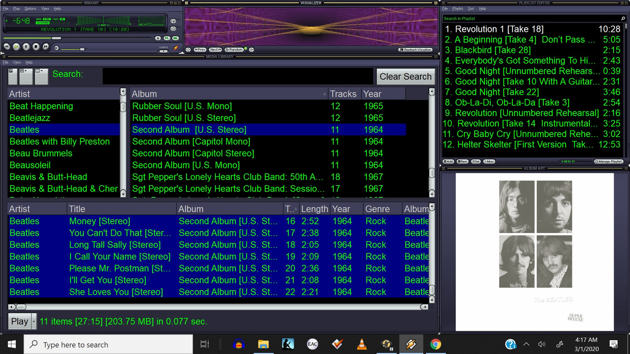This screenshot has height=354, width=630.
Task: Click the second view layout icon beside Search
Action: pos(26,76)
